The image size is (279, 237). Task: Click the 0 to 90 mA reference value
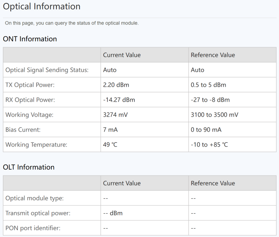click(206, 130)
